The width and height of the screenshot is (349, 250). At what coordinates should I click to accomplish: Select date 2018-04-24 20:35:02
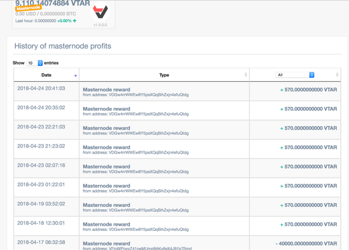tap(41, 107)
